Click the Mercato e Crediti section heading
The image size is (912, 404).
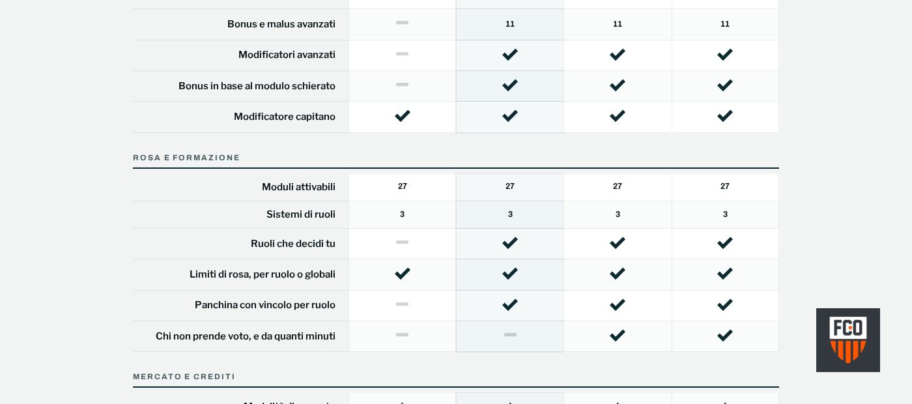point(184,377)
